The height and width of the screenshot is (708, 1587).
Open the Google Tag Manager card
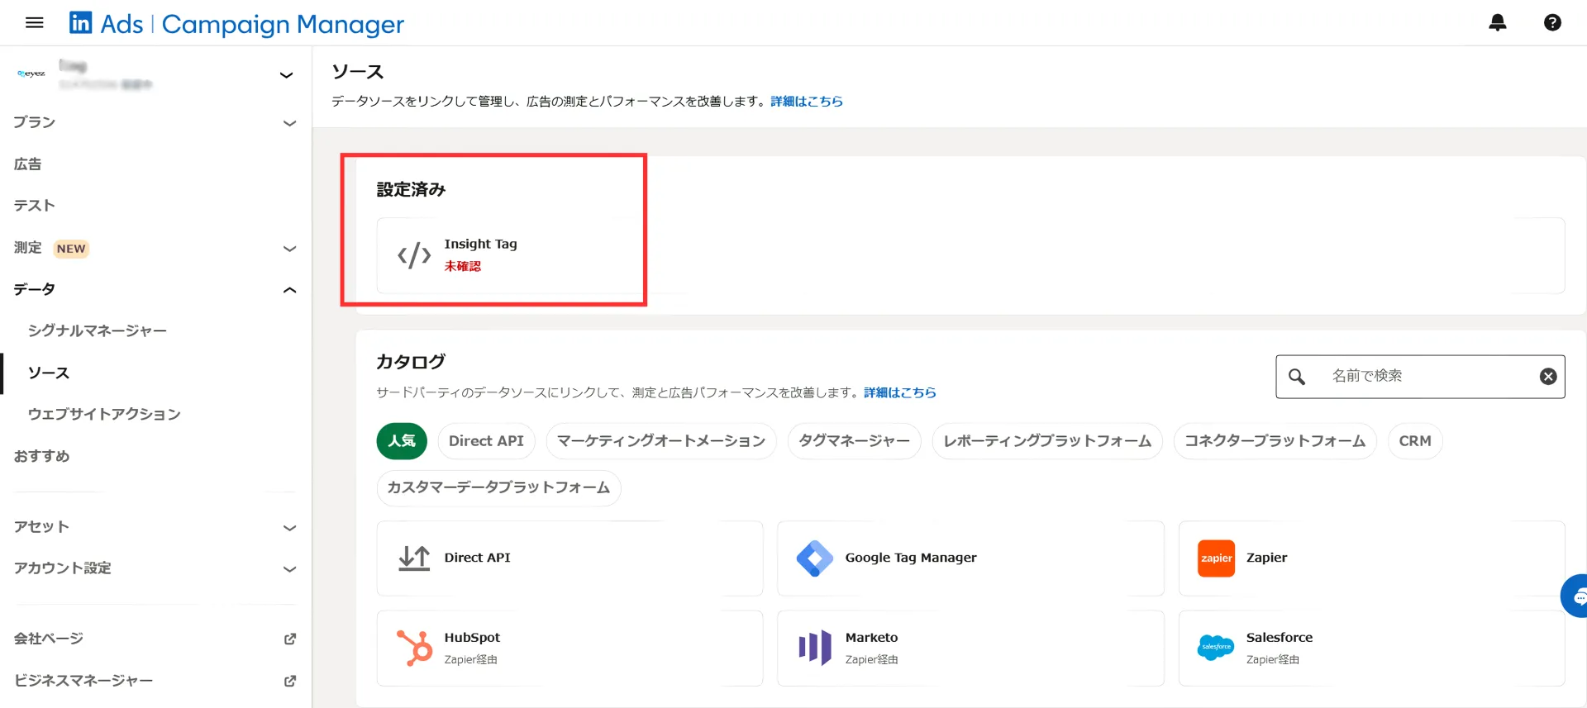coord(970,558)
